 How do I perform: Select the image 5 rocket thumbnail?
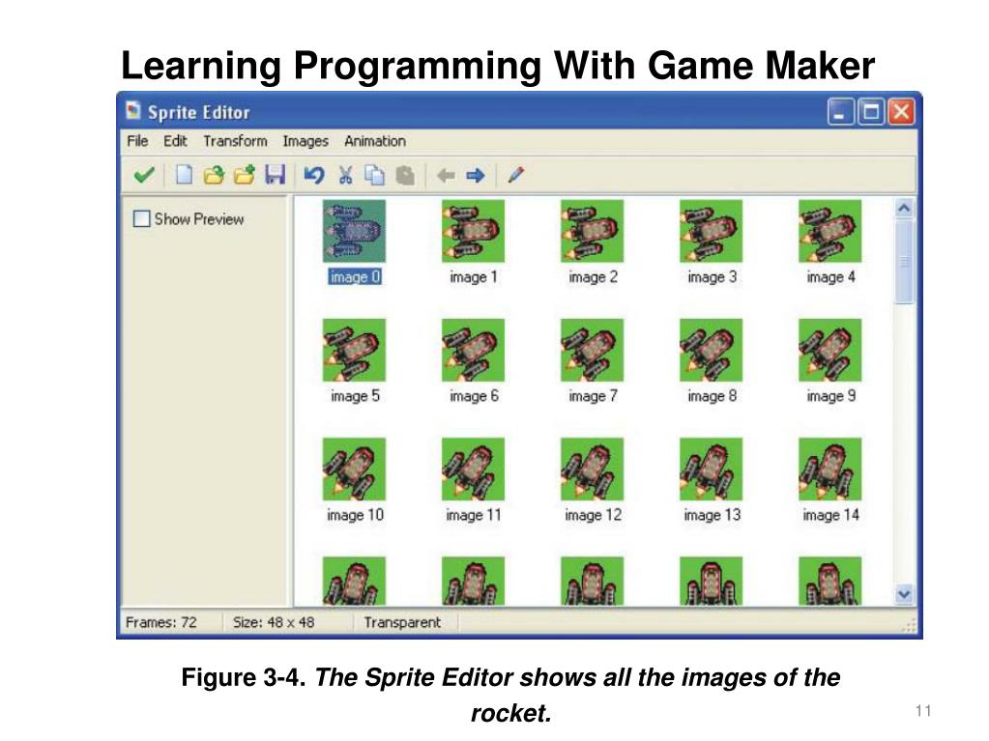click(x=354, y=351)
